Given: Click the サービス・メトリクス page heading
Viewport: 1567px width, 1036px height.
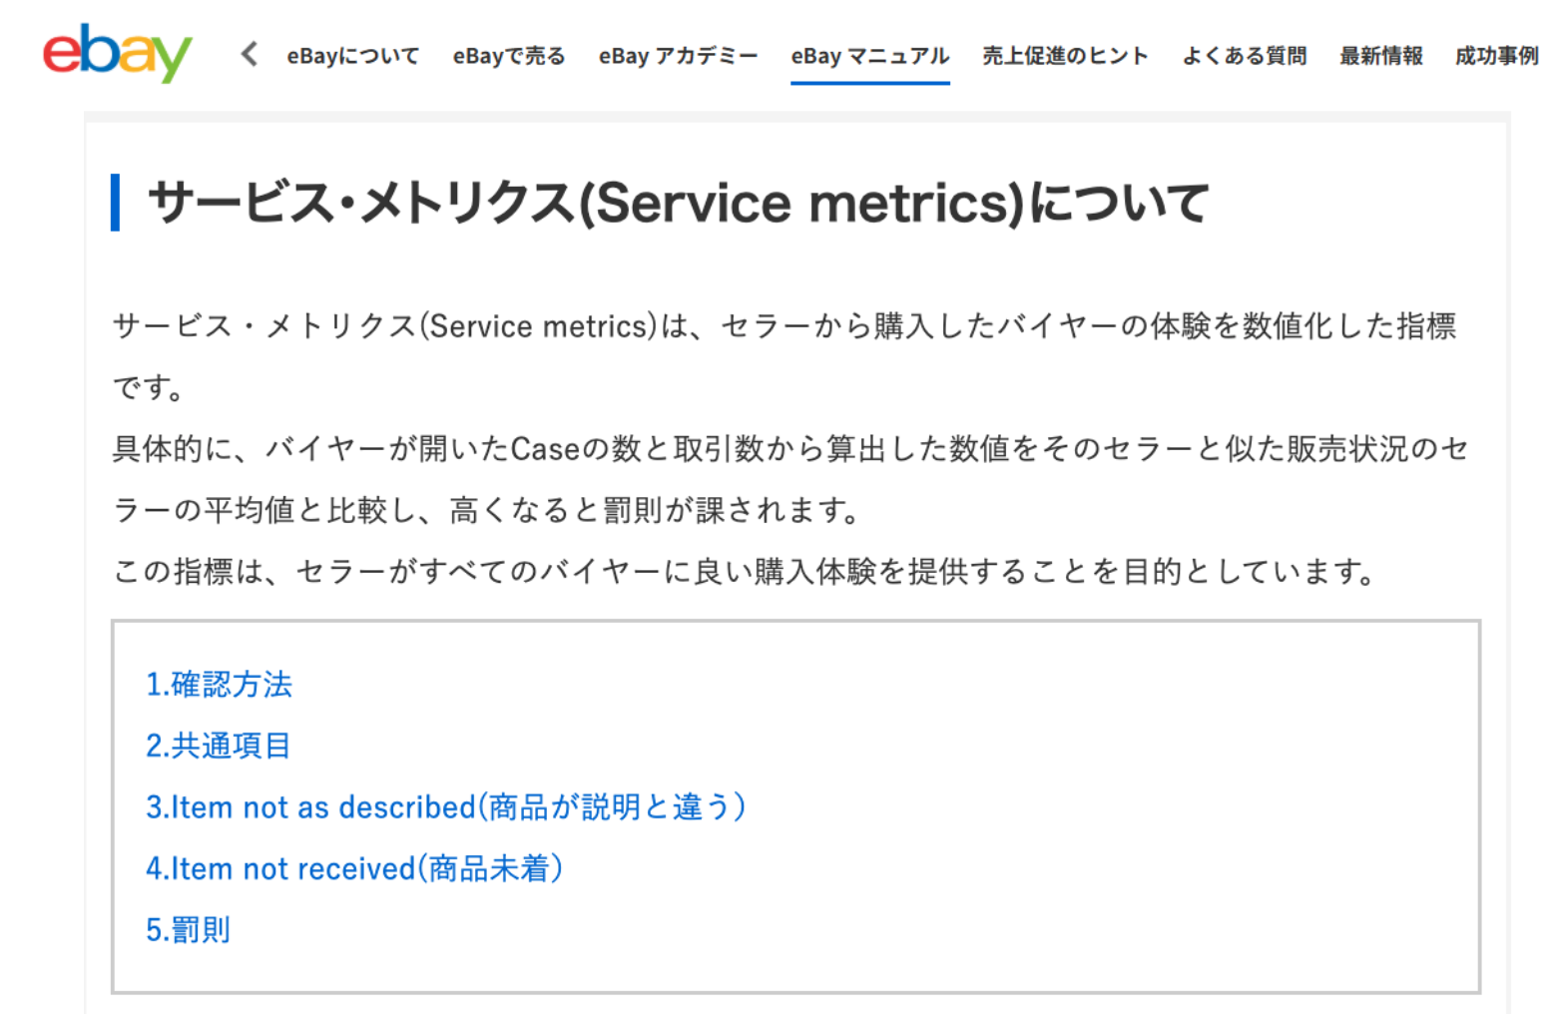Looking at the screenshot, I should (x=678, y=203).
